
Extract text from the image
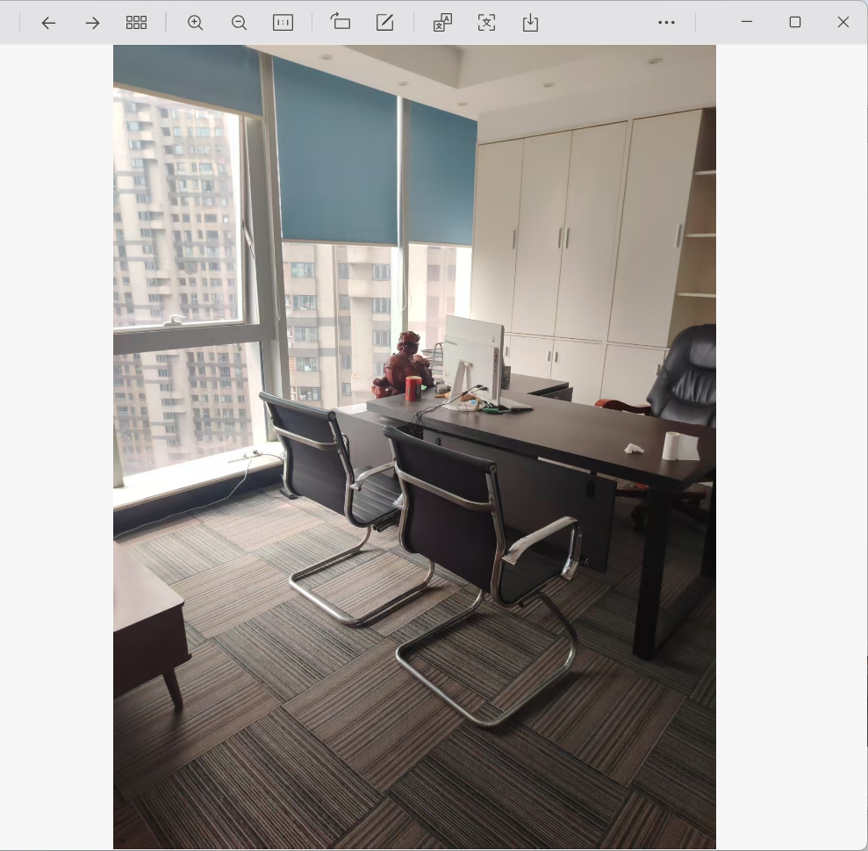click(486, 23)
